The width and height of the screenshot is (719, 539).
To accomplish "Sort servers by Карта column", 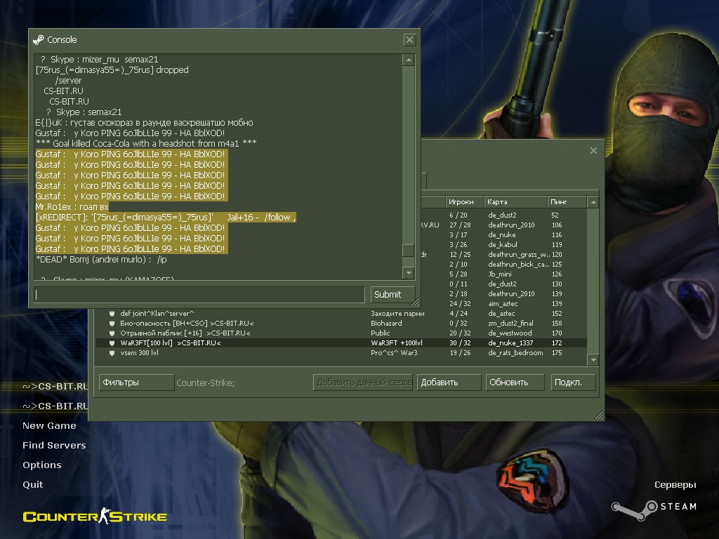I will tap(516, 202).
